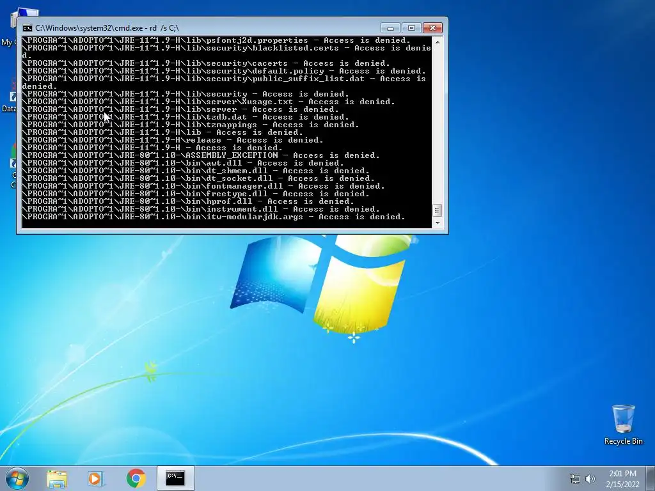Click the cmd.exe title bar text
Viewport: 655px width, 491px height.
tap(107, 28)
